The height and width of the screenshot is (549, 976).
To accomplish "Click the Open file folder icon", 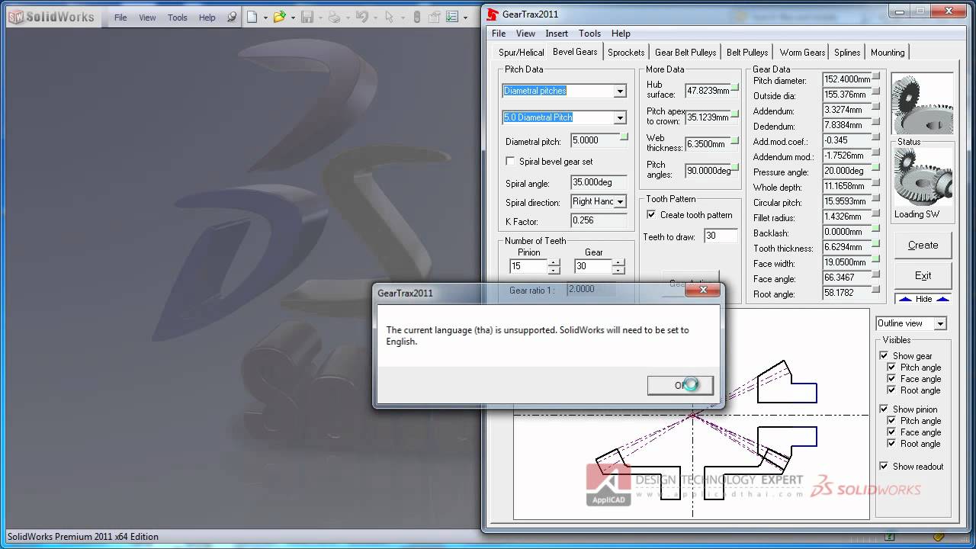I will click(x=280, y=17).
